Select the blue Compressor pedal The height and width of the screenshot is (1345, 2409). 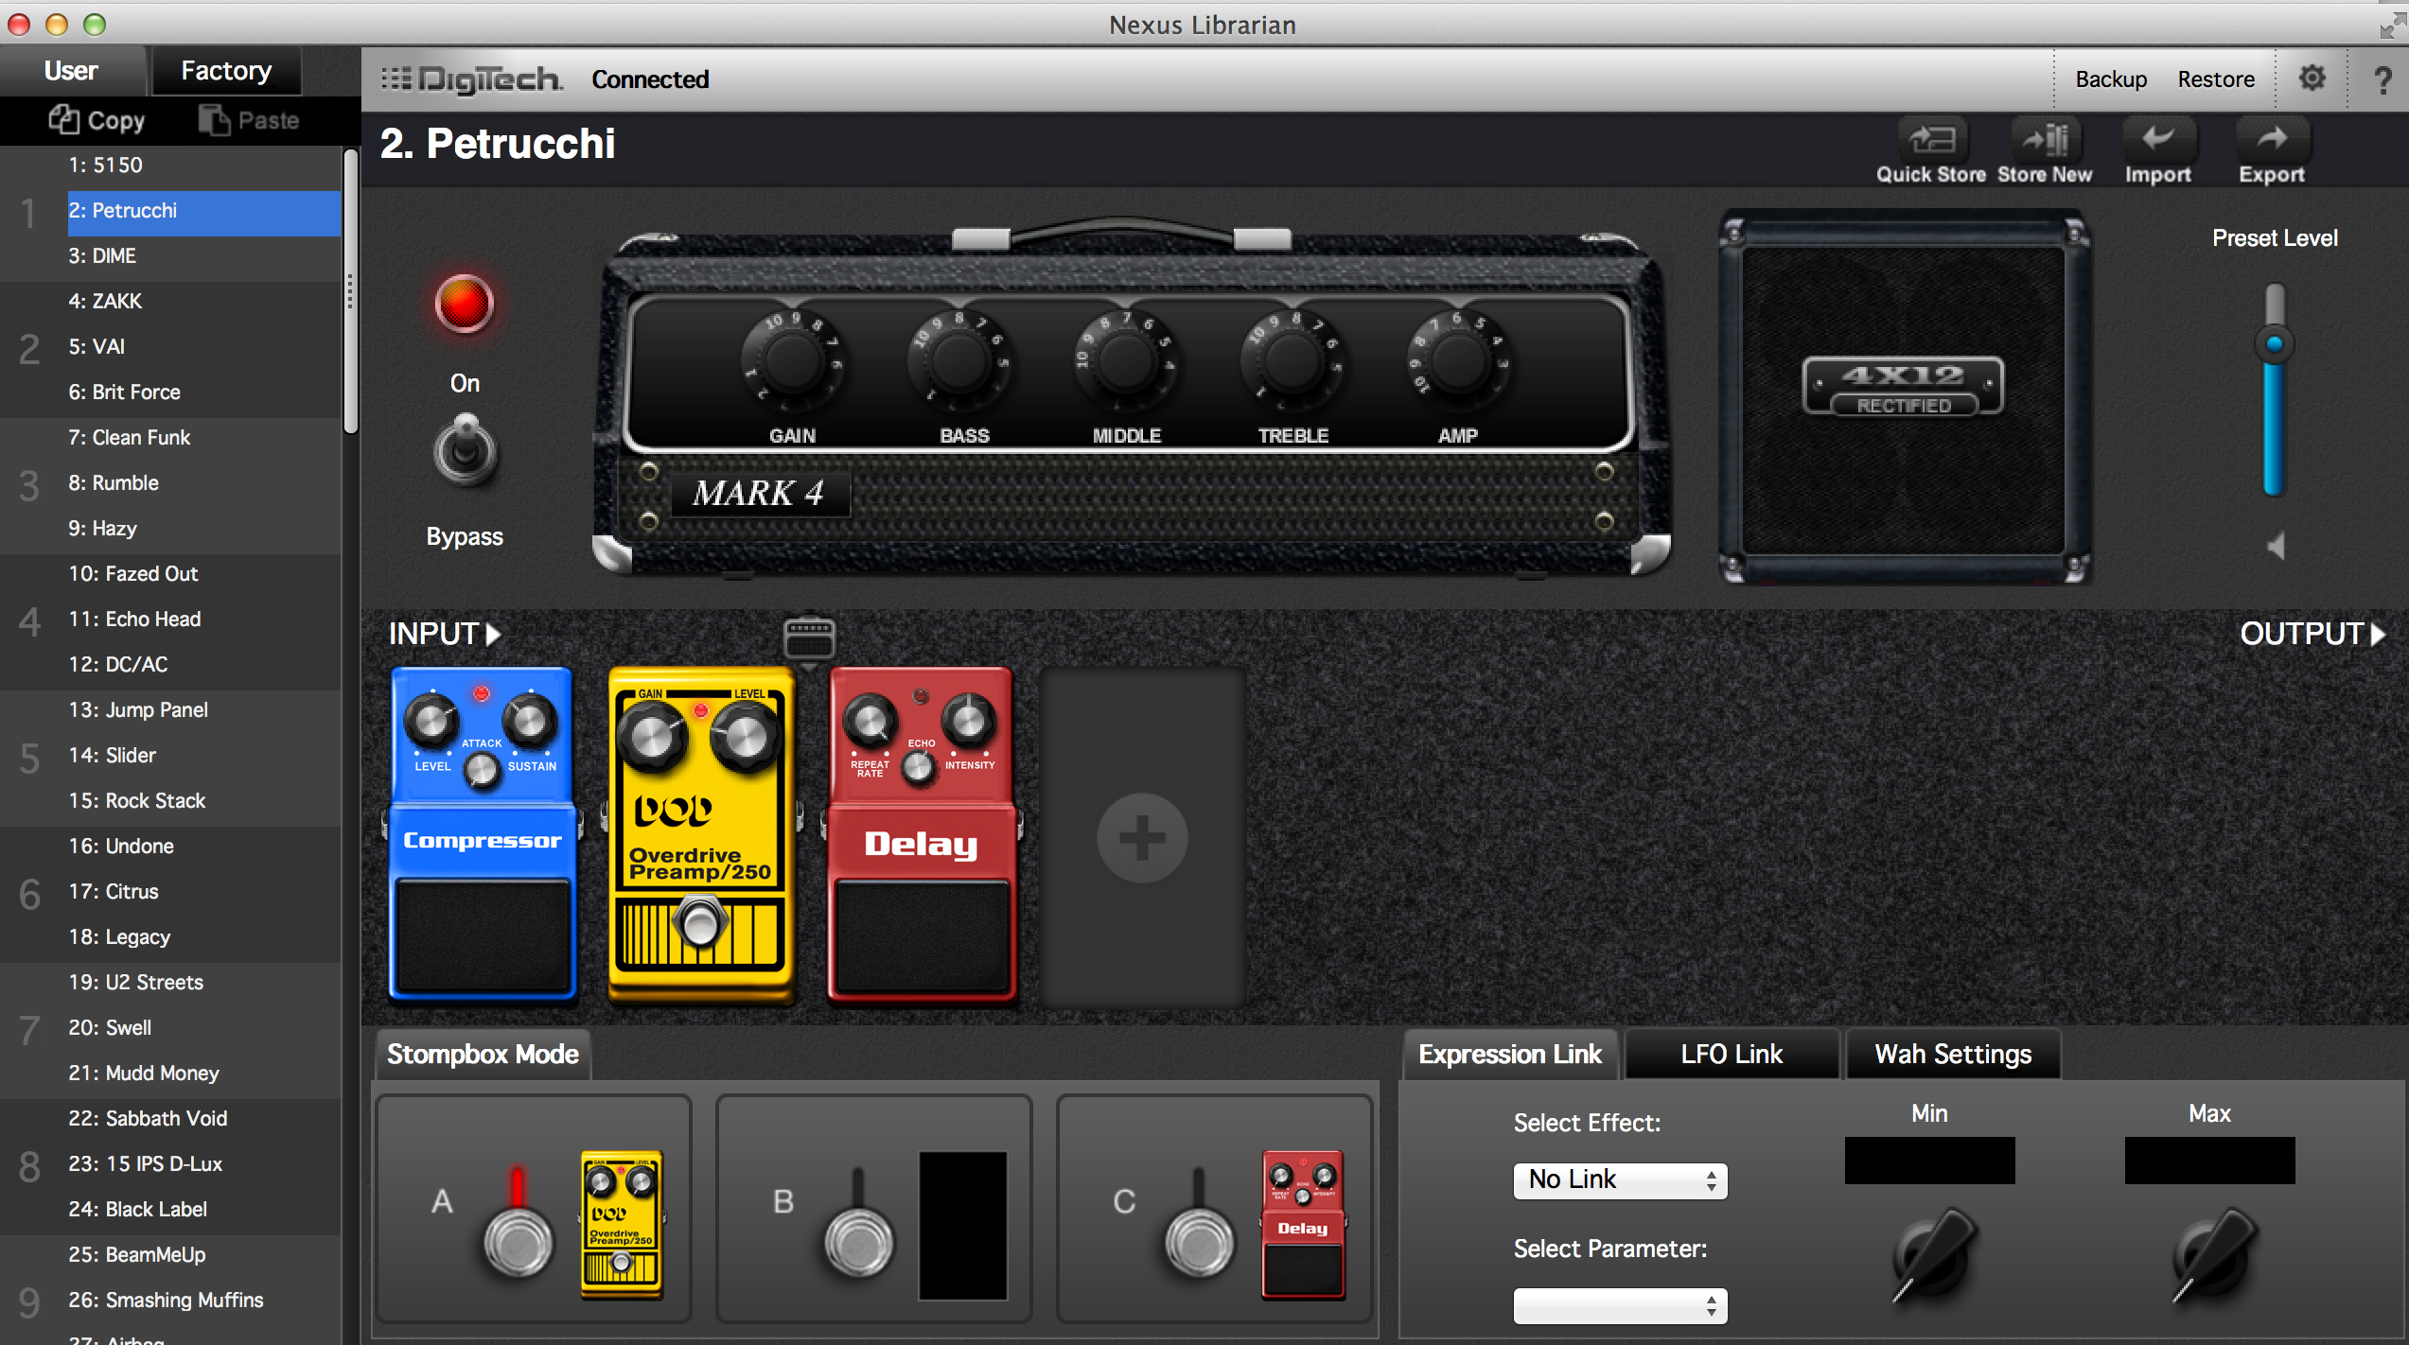[x=483, y=833]
